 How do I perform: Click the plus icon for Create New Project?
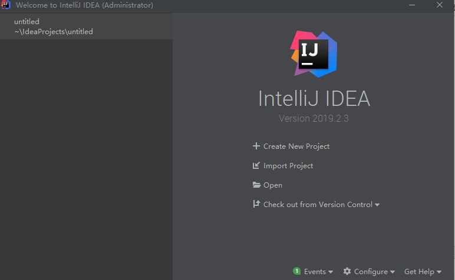[x=256, y=146]
